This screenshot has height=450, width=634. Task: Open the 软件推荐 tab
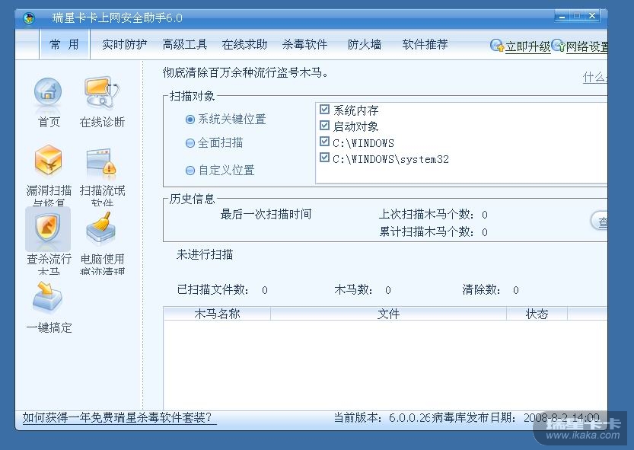pyautogui.click(x=425, y=44)
